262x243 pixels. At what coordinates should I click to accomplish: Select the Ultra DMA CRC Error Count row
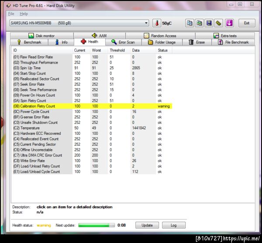pos(92,155)
